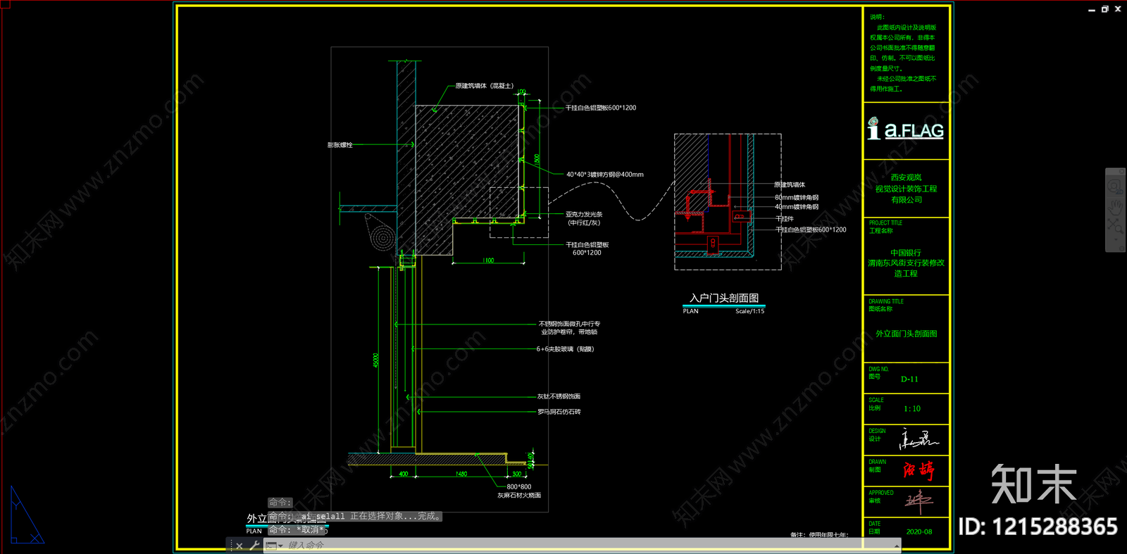
Task: Select the date 2020-08 text
Action: click(919, 531)
